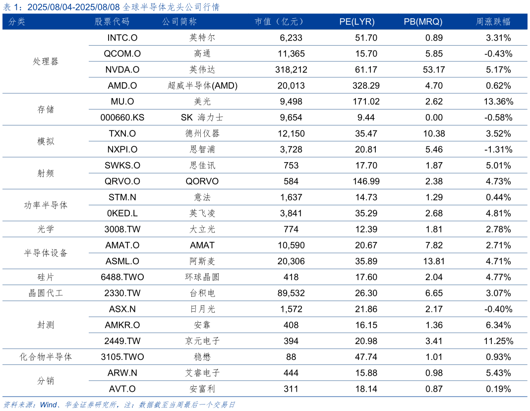The width and height of the screenshot is (530, 411).
Task: Select company name 英特尔
Action: pos(202,38)
